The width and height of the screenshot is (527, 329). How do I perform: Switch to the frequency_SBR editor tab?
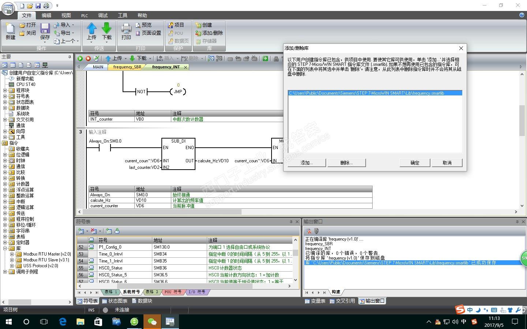click(x=127, y=67)
